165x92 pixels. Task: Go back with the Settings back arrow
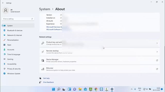3,3
